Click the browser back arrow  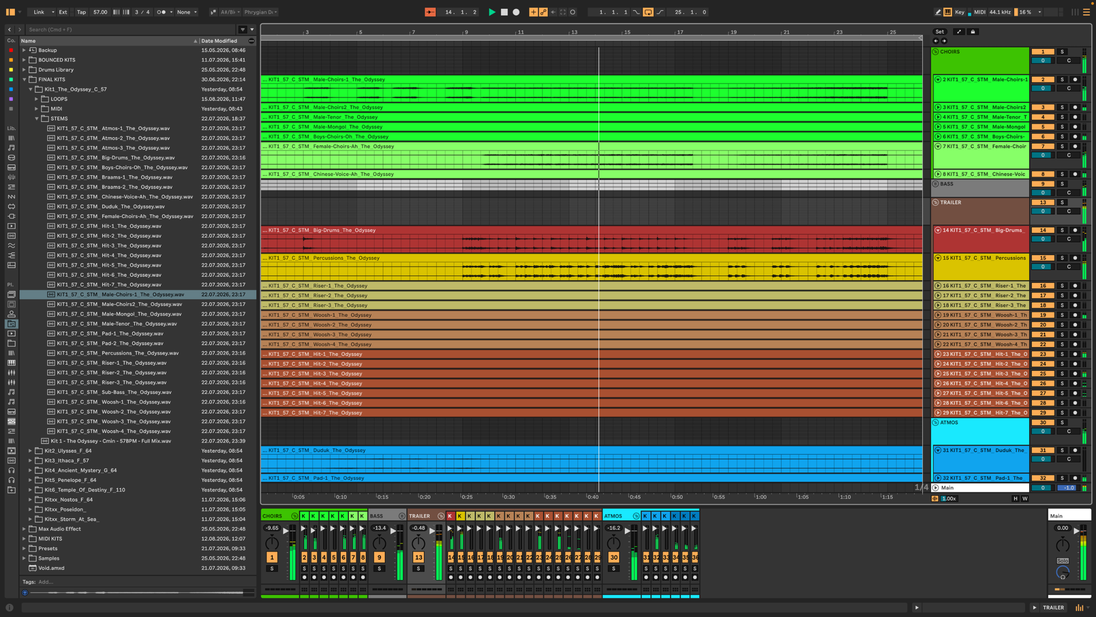[9, 29]
